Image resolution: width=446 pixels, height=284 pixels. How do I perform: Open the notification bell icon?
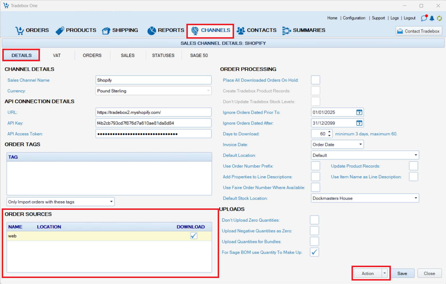pos(432,18)
